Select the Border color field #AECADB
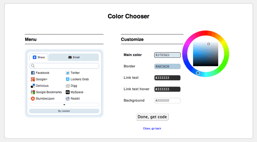This screenshot has width=257, height=142. click(x=167, y=66)
